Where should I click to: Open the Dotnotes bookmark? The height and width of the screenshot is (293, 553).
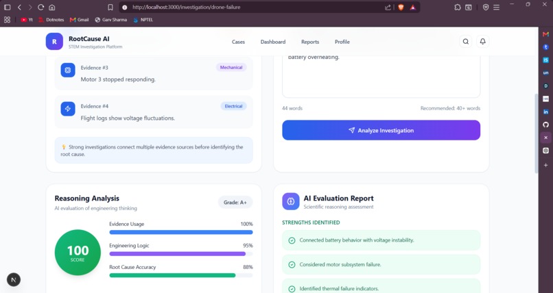coord(51,20)
